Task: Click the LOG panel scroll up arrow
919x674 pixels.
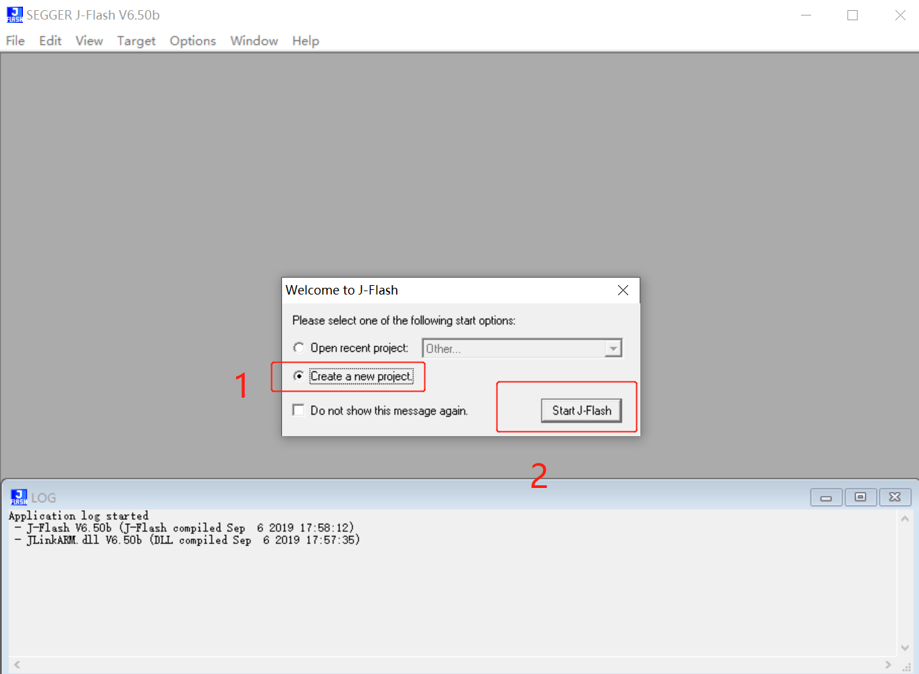Action: pos(905,519)
